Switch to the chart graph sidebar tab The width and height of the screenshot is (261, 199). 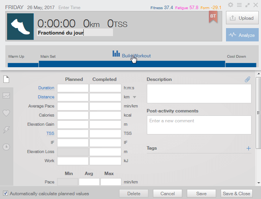pyautogui.click(x=6, y=96)
